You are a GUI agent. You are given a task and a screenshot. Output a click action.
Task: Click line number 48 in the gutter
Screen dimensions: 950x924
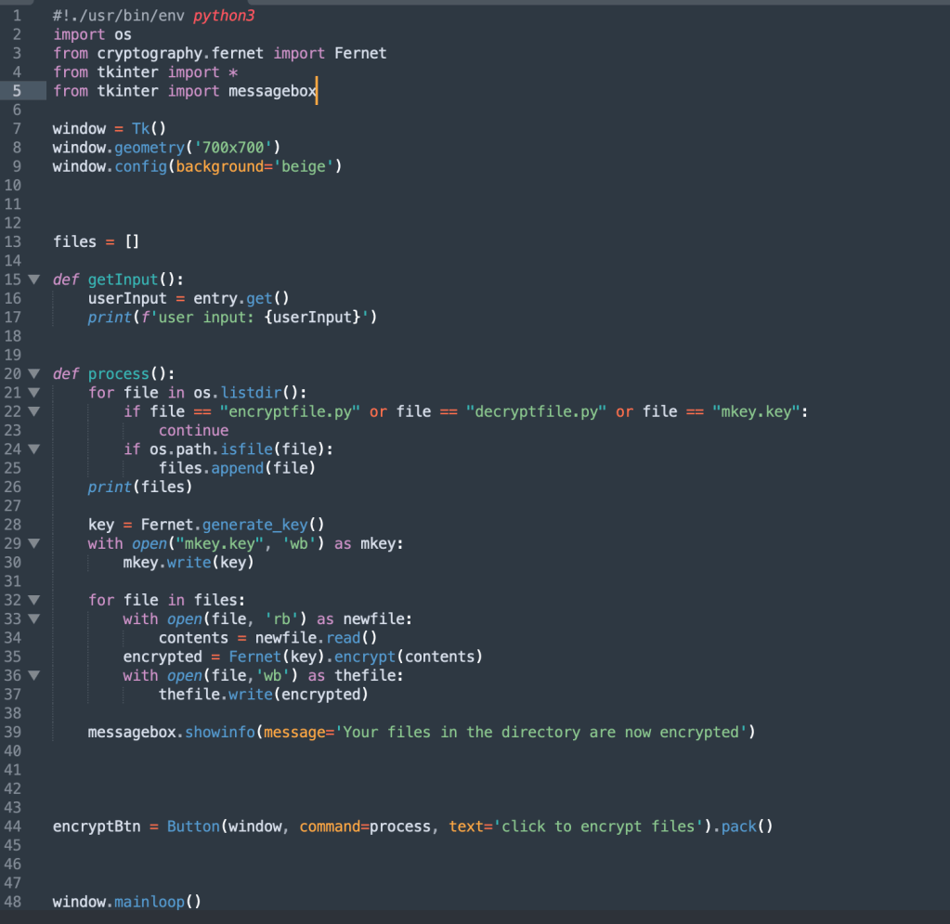click(x=12, y=902)
